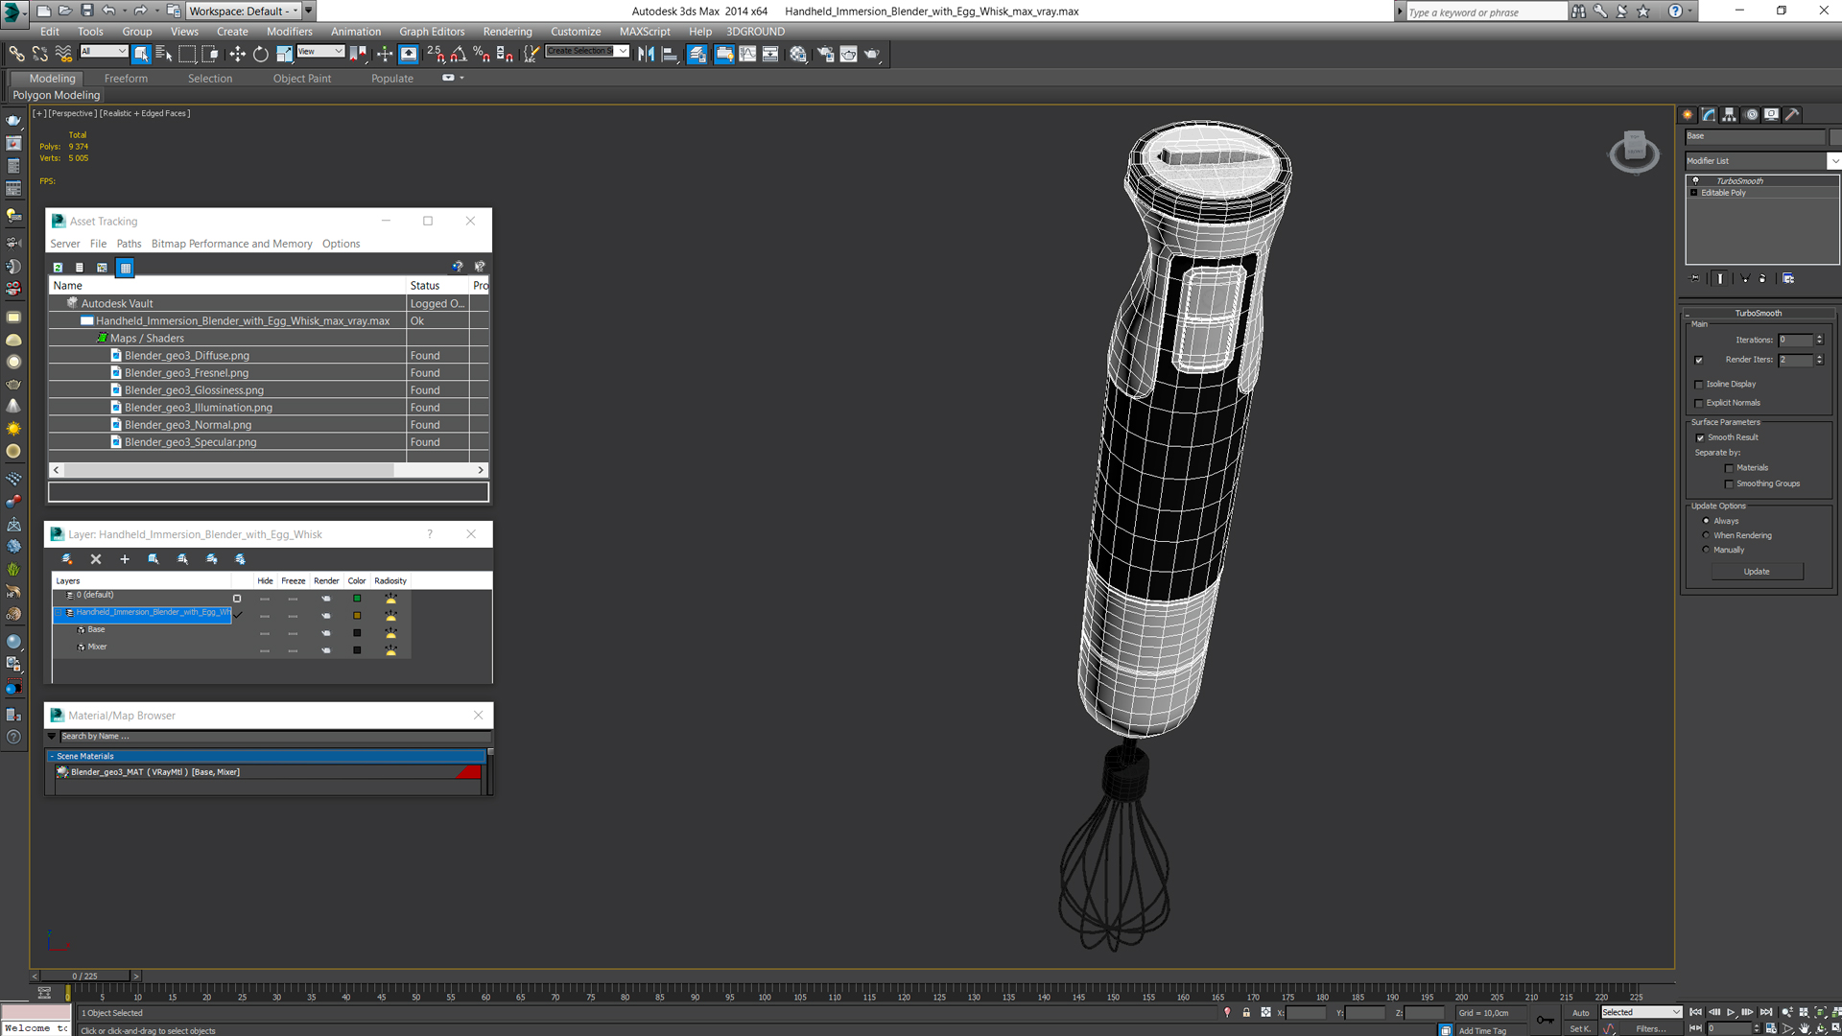Enable Explicit Normals checkbox

coord(1699,403)
